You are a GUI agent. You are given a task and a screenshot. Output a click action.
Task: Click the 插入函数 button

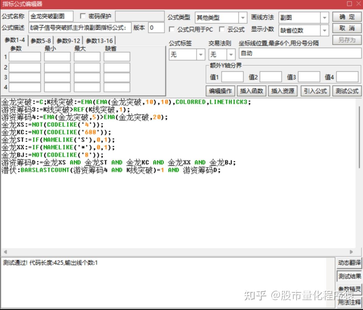(252, 91)
